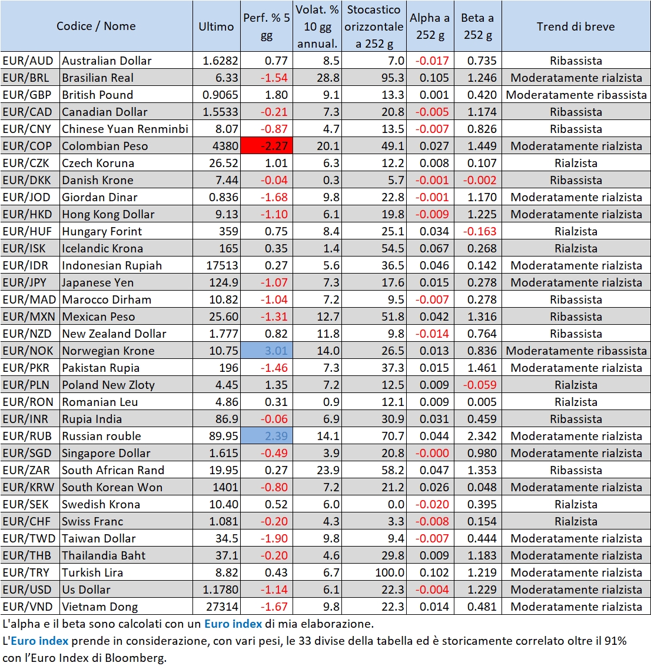This screenshot has width=651, height=666.
Task: Select the 'Codice / Nome' column header
Action: 97,26
